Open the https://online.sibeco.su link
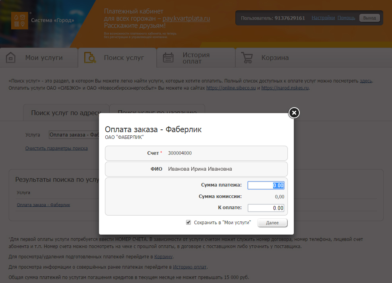Viewport: 392px width, 283px height. [x=231, y=88]
